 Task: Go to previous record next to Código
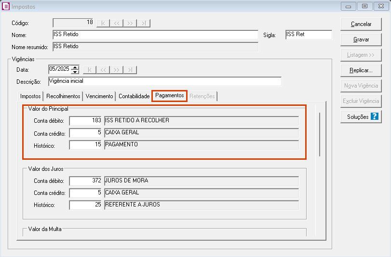click(117, 23)
